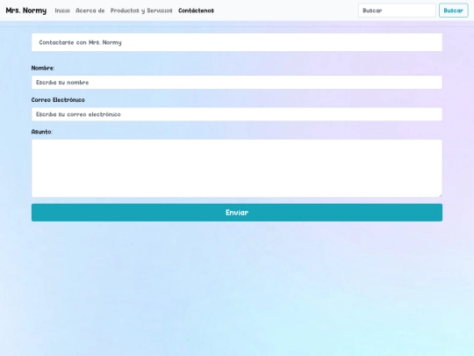Click the Mrs. Normy brand logo link
The width and height of the screenshot is (474, 356).
(26, 11)
